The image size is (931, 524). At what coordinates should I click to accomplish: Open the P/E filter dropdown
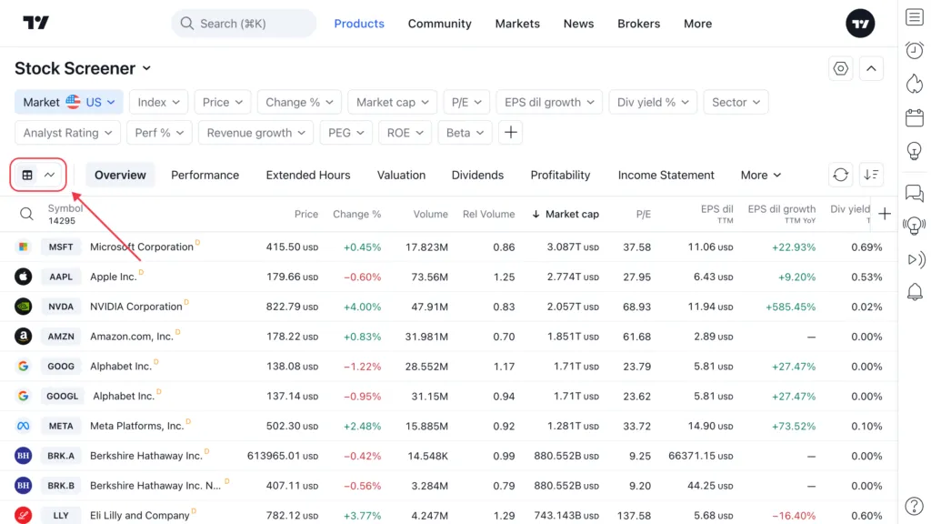pos(466,102)
